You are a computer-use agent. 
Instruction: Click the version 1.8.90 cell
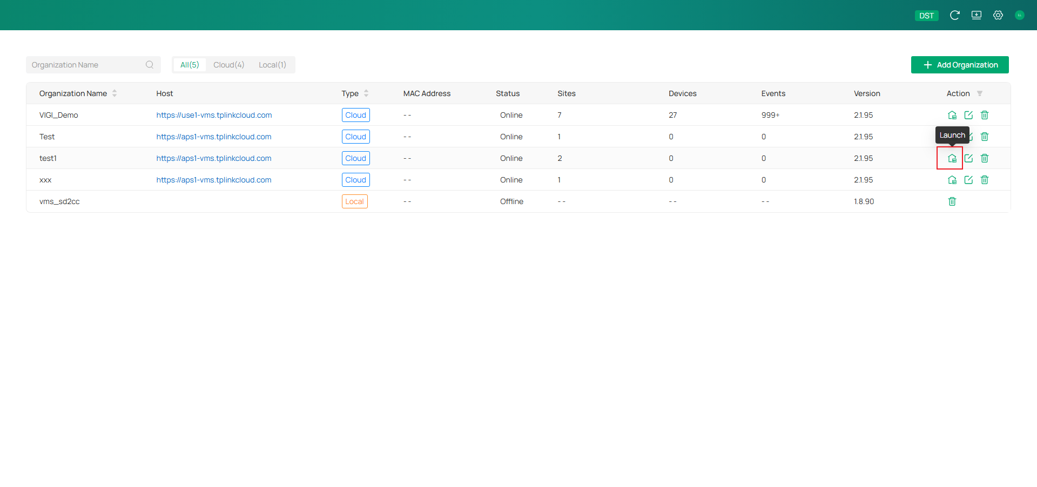(x=864, y=201)
